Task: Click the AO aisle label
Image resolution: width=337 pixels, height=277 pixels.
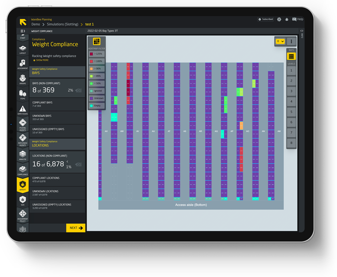Action: coord(247,131)
